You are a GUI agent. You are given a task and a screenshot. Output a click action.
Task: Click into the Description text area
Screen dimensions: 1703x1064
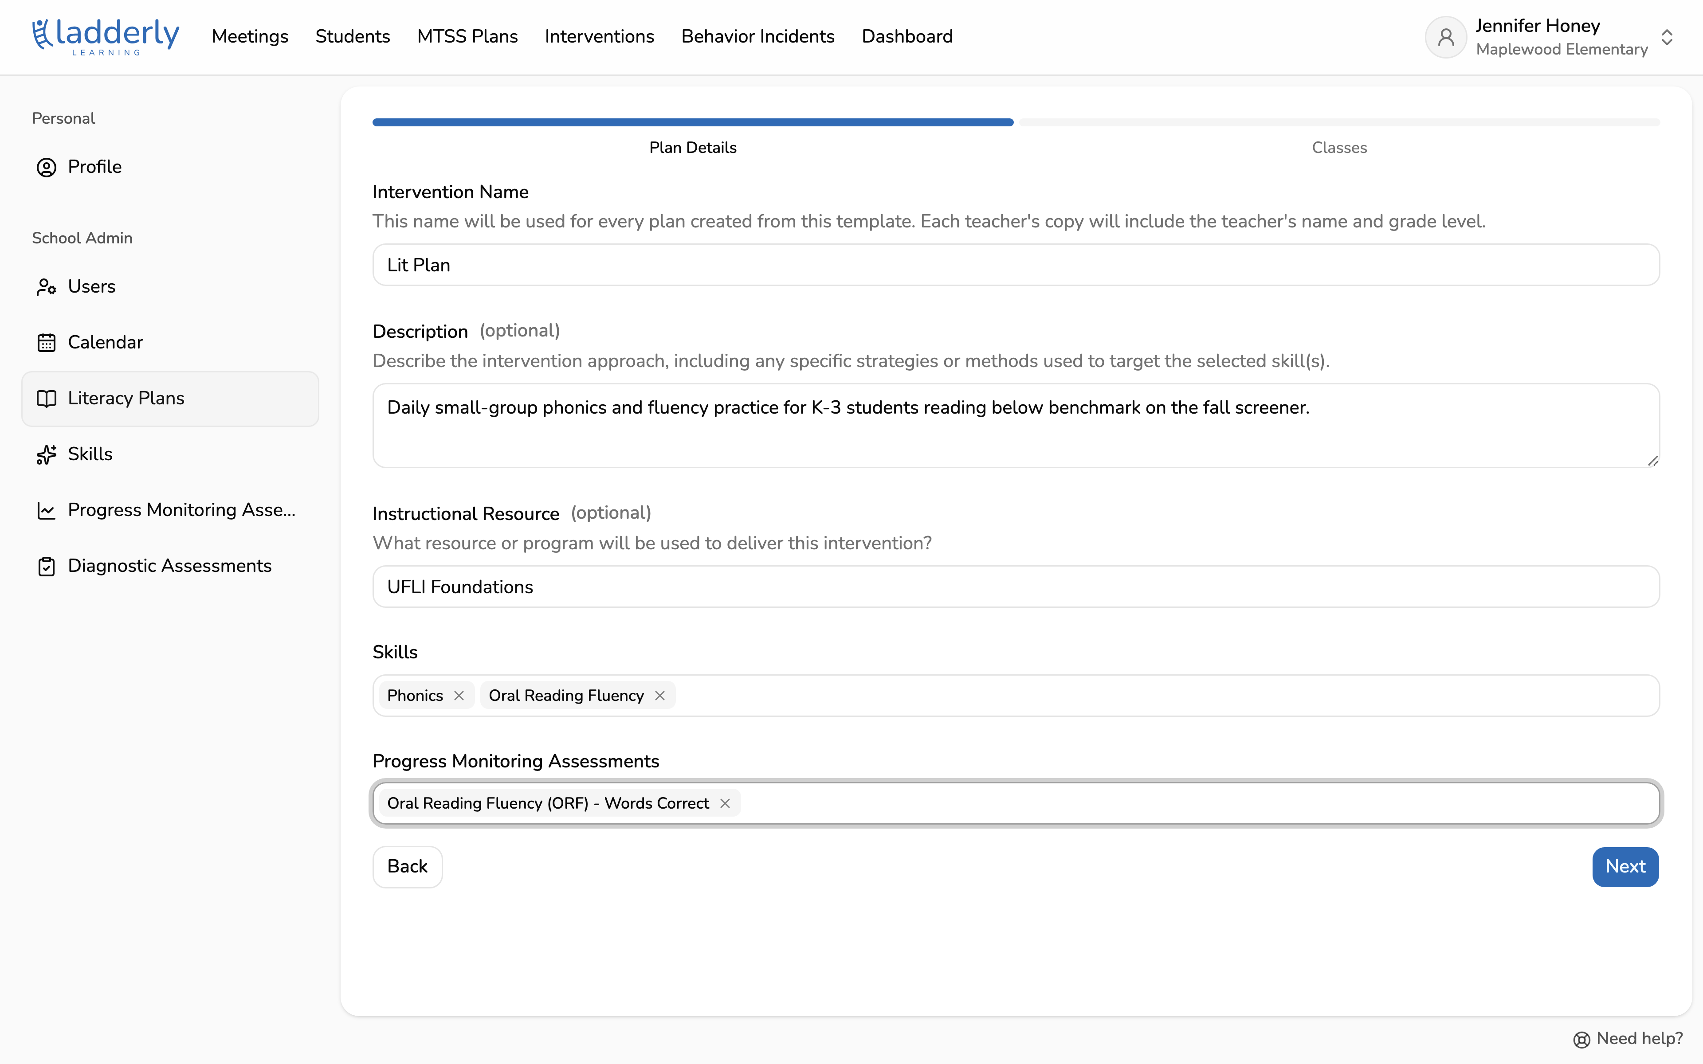pos(1016,425)
